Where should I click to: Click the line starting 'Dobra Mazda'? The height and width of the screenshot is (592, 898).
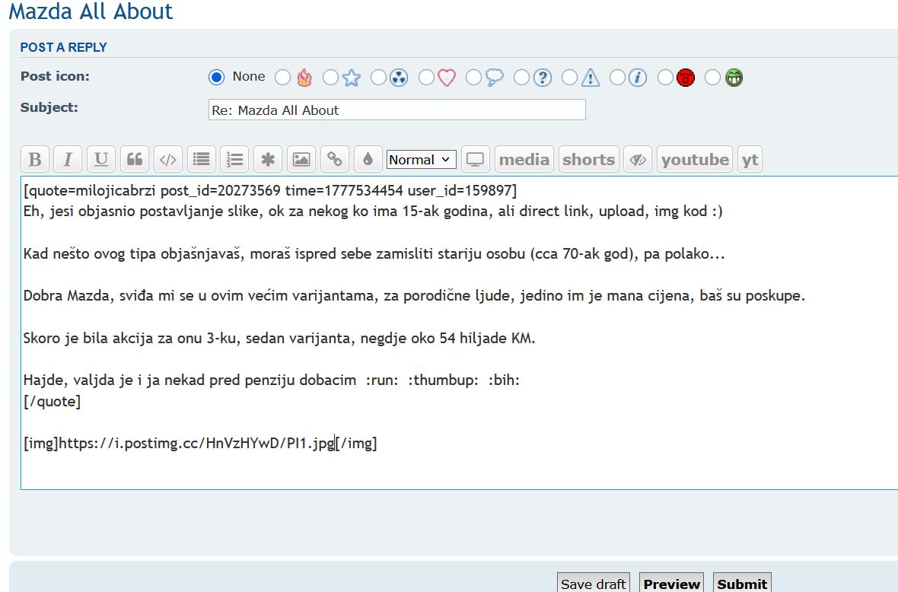click(x=414, y=296)
